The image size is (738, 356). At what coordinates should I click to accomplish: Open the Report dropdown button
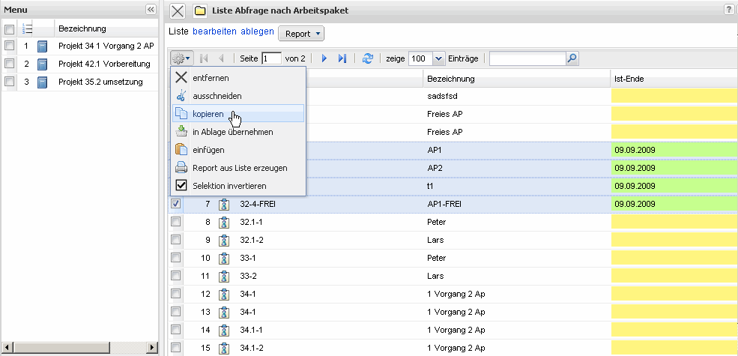pos(301,34)
